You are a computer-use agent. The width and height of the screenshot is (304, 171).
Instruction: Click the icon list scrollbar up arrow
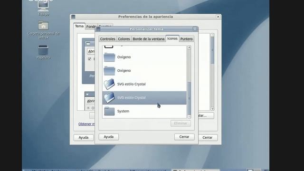click(x=189, y=47)
